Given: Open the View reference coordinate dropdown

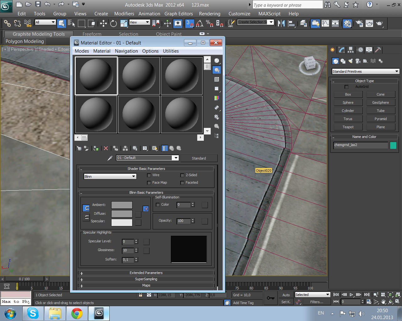Looking at the screenshot, I should click(x=139, y=22).
